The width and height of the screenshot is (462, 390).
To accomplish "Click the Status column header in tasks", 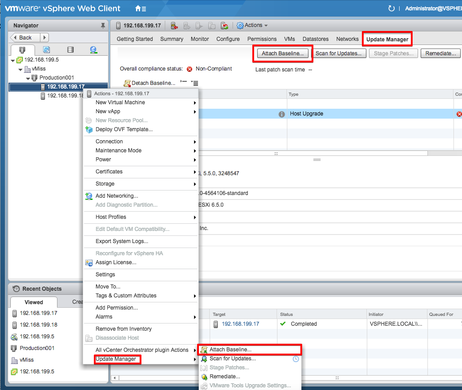I will point(322,314).
